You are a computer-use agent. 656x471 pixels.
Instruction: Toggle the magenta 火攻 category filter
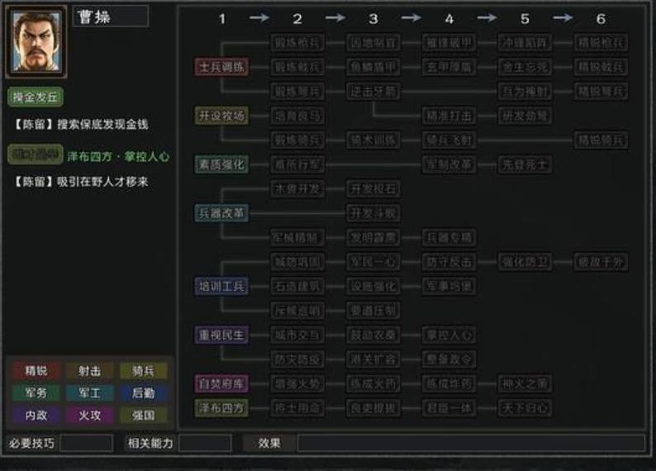click(x=89, y=415)
